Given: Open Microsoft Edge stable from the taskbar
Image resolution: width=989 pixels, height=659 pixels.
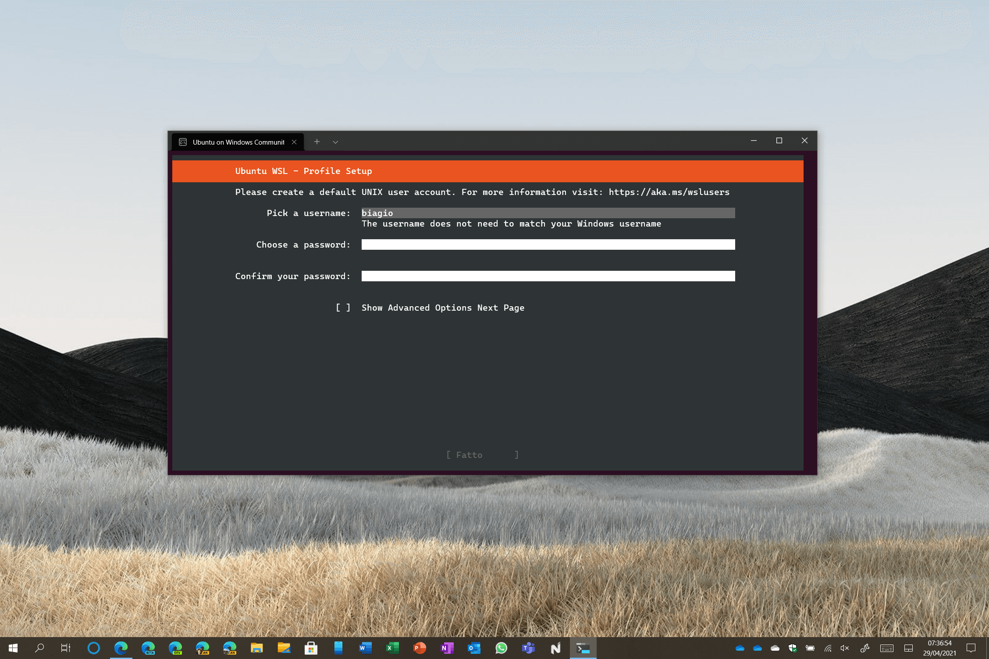Looking at the screenshot, I should click(121, 648).
